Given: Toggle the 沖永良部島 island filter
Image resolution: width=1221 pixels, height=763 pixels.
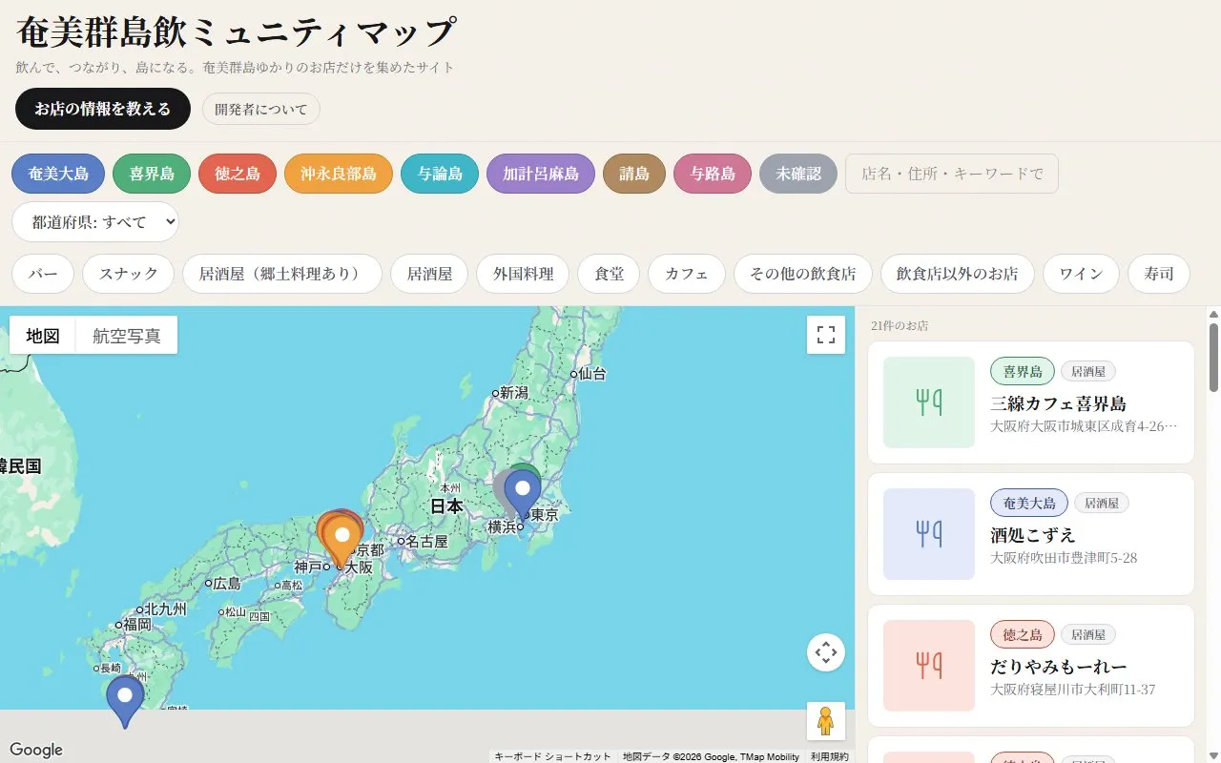Looking at the screenshot, I should tap(339, 174).
